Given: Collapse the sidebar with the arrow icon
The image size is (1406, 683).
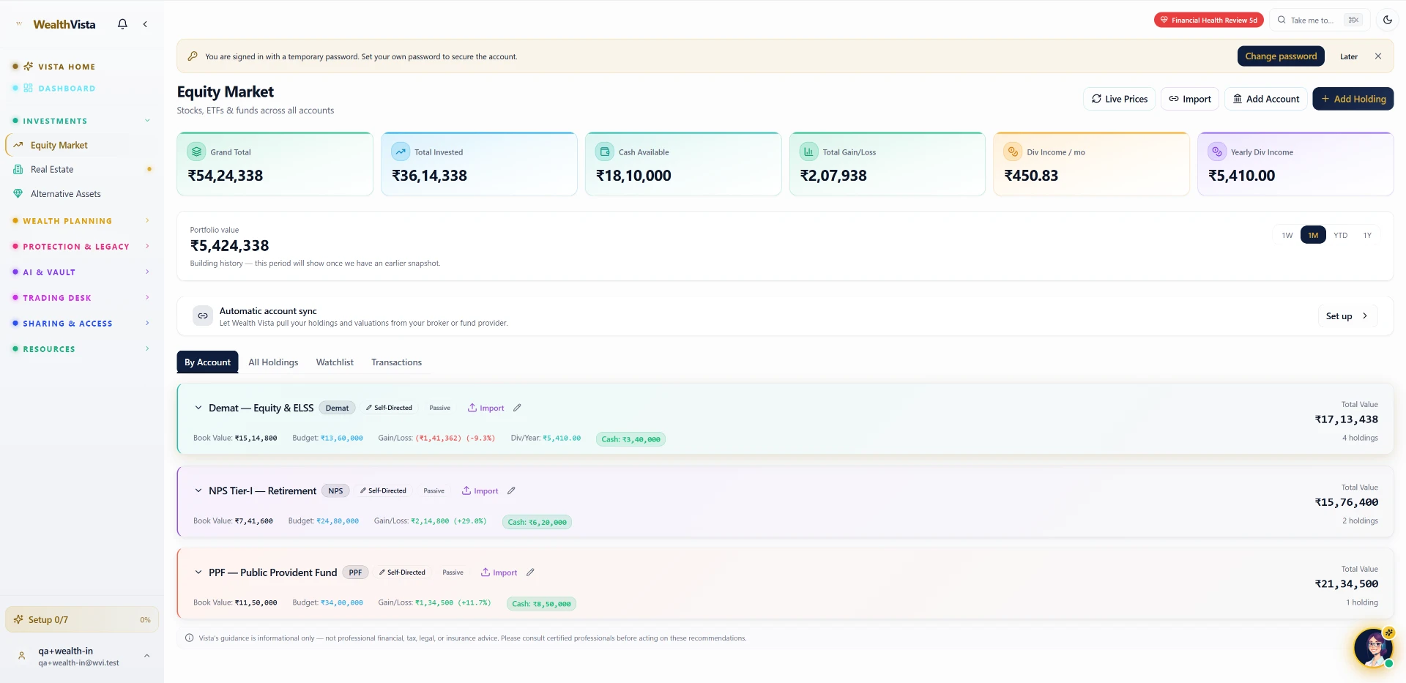Looking at the screenshot, I should pyautogui.click(x=145, y=24).
